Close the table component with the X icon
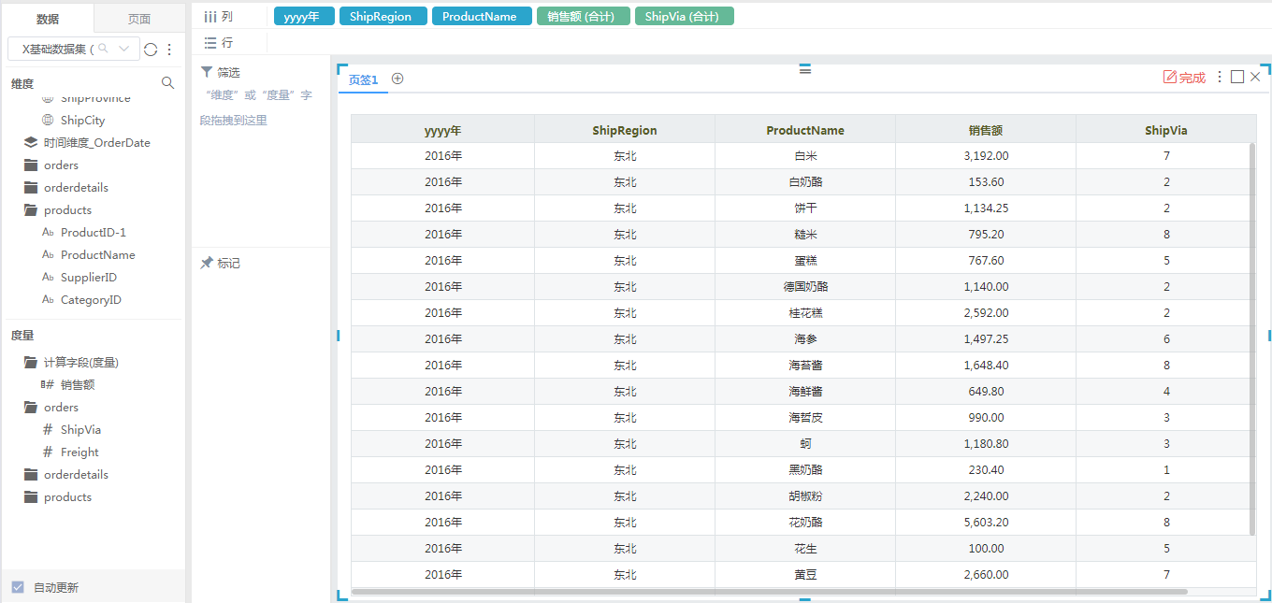1272x603 pixels. point(1255,77)
